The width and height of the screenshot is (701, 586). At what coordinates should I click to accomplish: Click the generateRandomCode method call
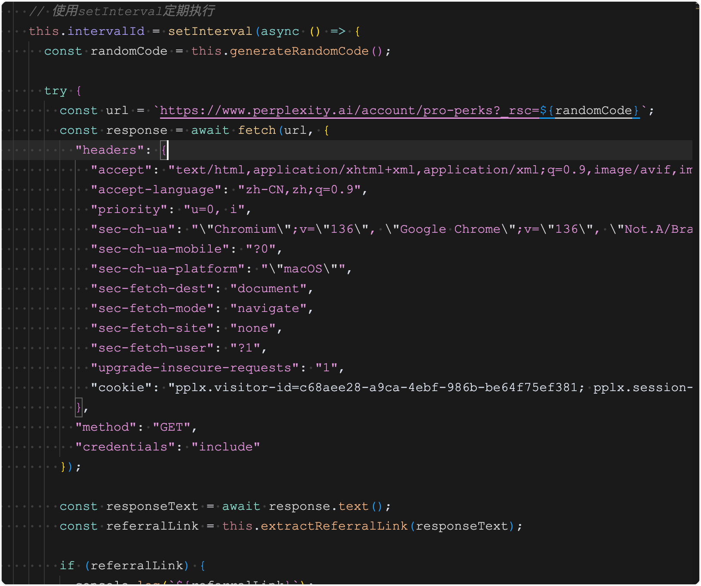click(x=299, y=51)
